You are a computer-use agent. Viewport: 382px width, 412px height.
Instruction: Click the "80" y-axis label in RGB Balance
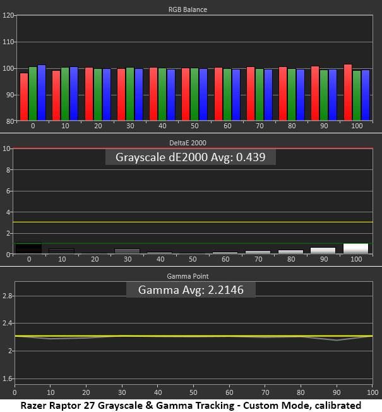9,121
